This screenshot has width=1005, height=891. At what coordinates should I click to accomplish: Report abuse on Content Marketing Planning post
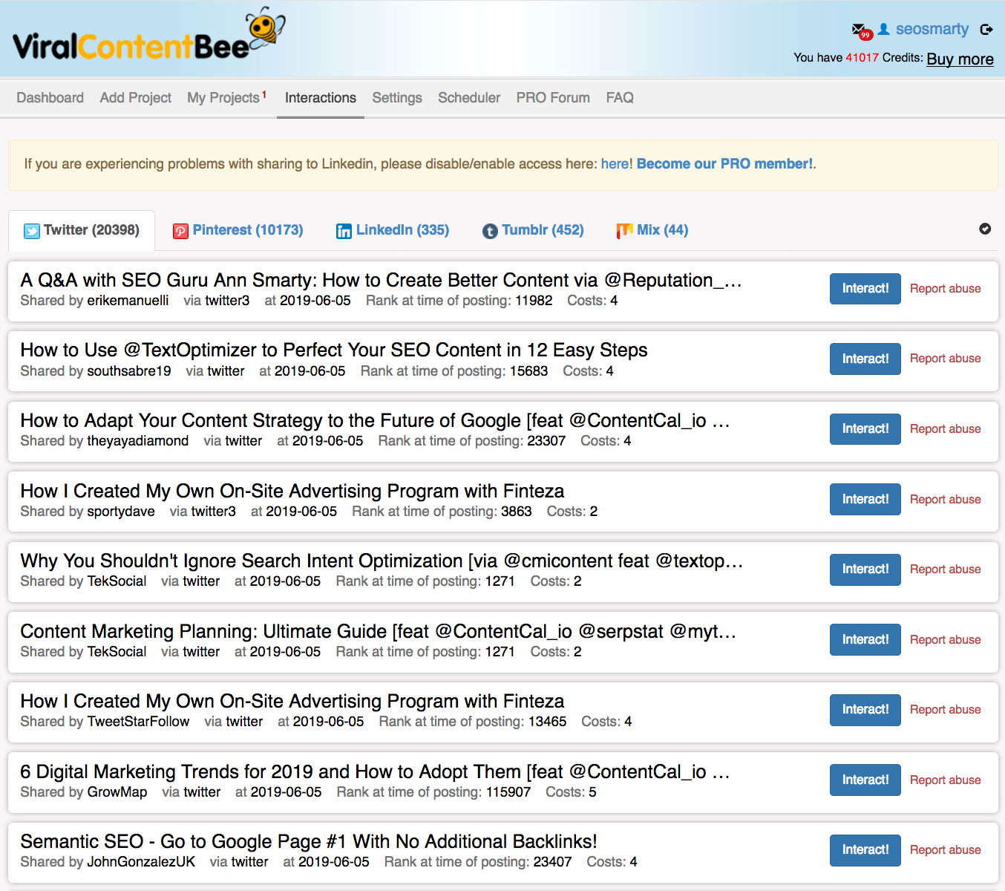945,640
